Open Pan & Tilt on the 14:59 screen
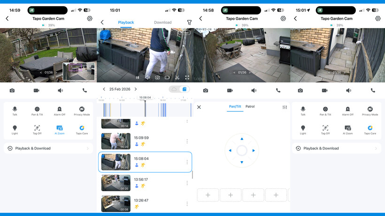Image resolution: width=385 pixels, height=216 pixels. click(x=37, y=111)
